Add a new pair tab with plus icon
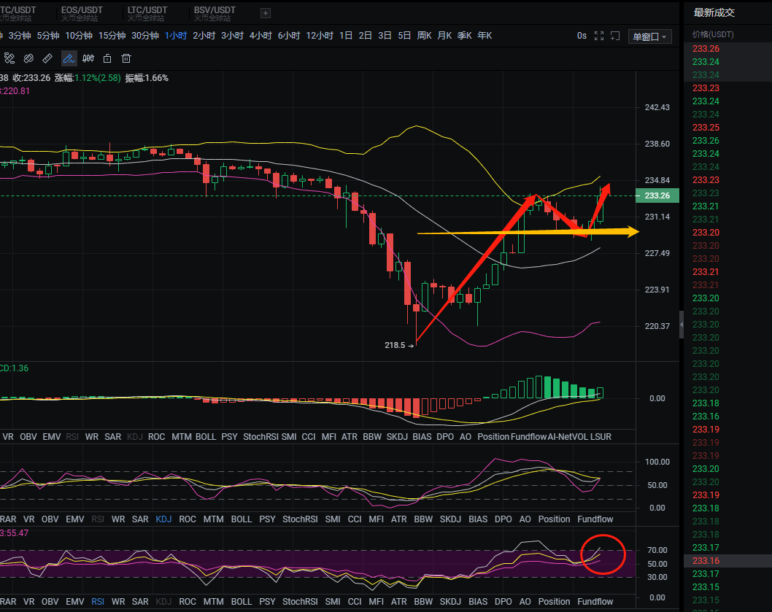 (266, 12)
